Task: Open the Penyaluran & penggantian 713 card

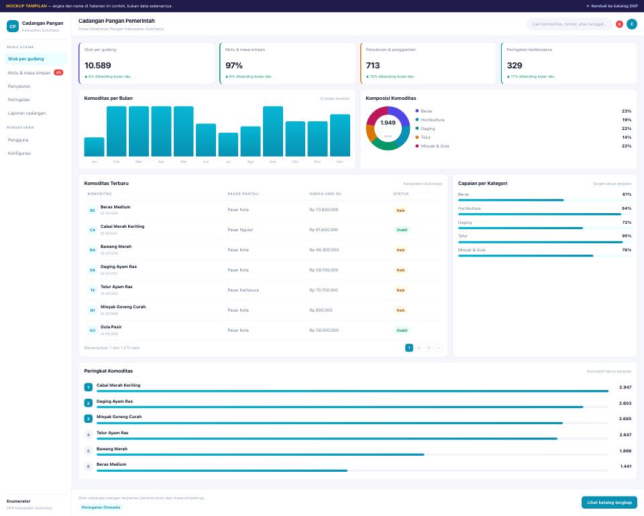Action: (428, 63)
